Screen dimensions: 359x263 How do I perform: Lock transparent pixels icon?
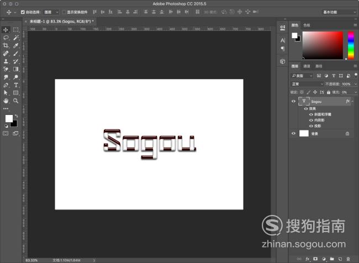click(302, 92)
